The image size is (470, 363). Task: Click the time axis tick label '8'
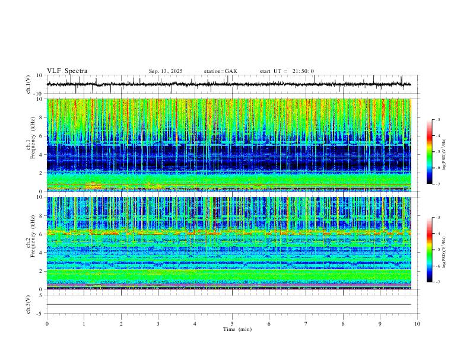343,324
